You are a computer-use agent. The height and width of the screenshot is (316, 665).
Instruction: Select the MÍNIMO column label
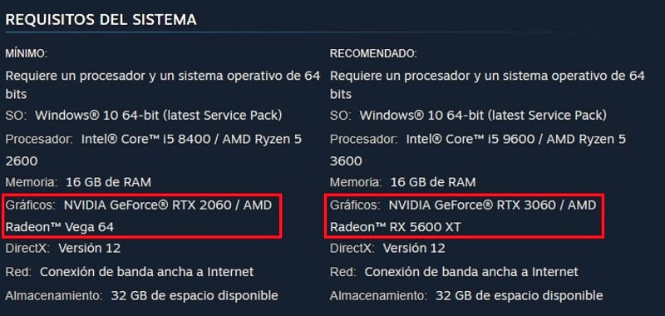coord(27,54)
